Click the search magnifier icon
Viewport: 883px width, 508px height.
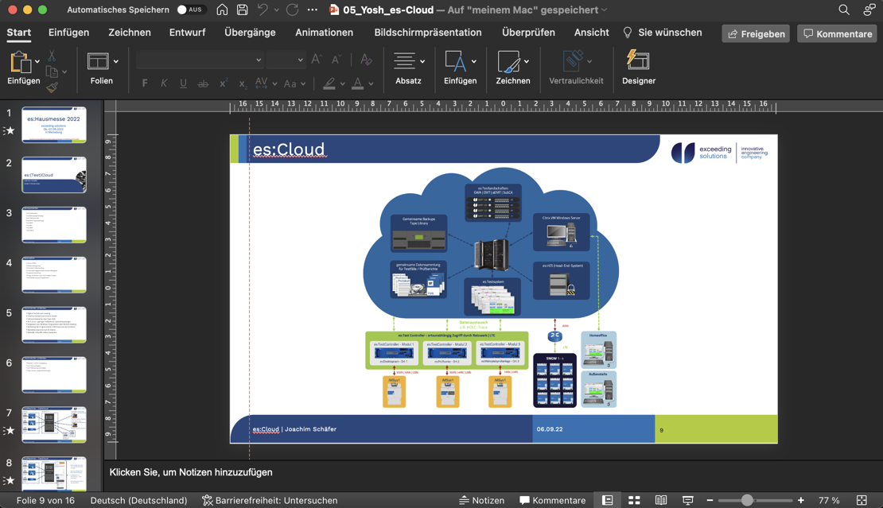[x=843, y=10]
